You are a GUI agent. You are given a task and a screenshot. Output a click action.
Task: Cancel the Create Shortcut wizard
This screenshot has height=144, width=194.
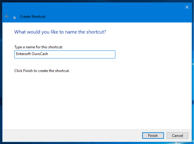[x=177, y=135]
